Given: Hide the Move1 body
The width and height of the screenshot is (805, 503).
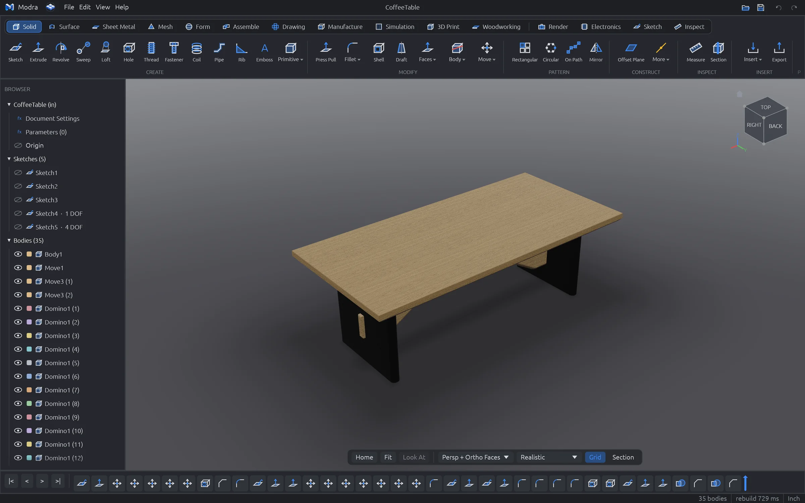Looking at the screenshot, I should click(18, 268).
